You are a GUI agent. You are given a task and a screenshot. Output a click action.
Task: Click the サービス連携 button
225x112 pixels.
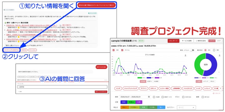187,41
